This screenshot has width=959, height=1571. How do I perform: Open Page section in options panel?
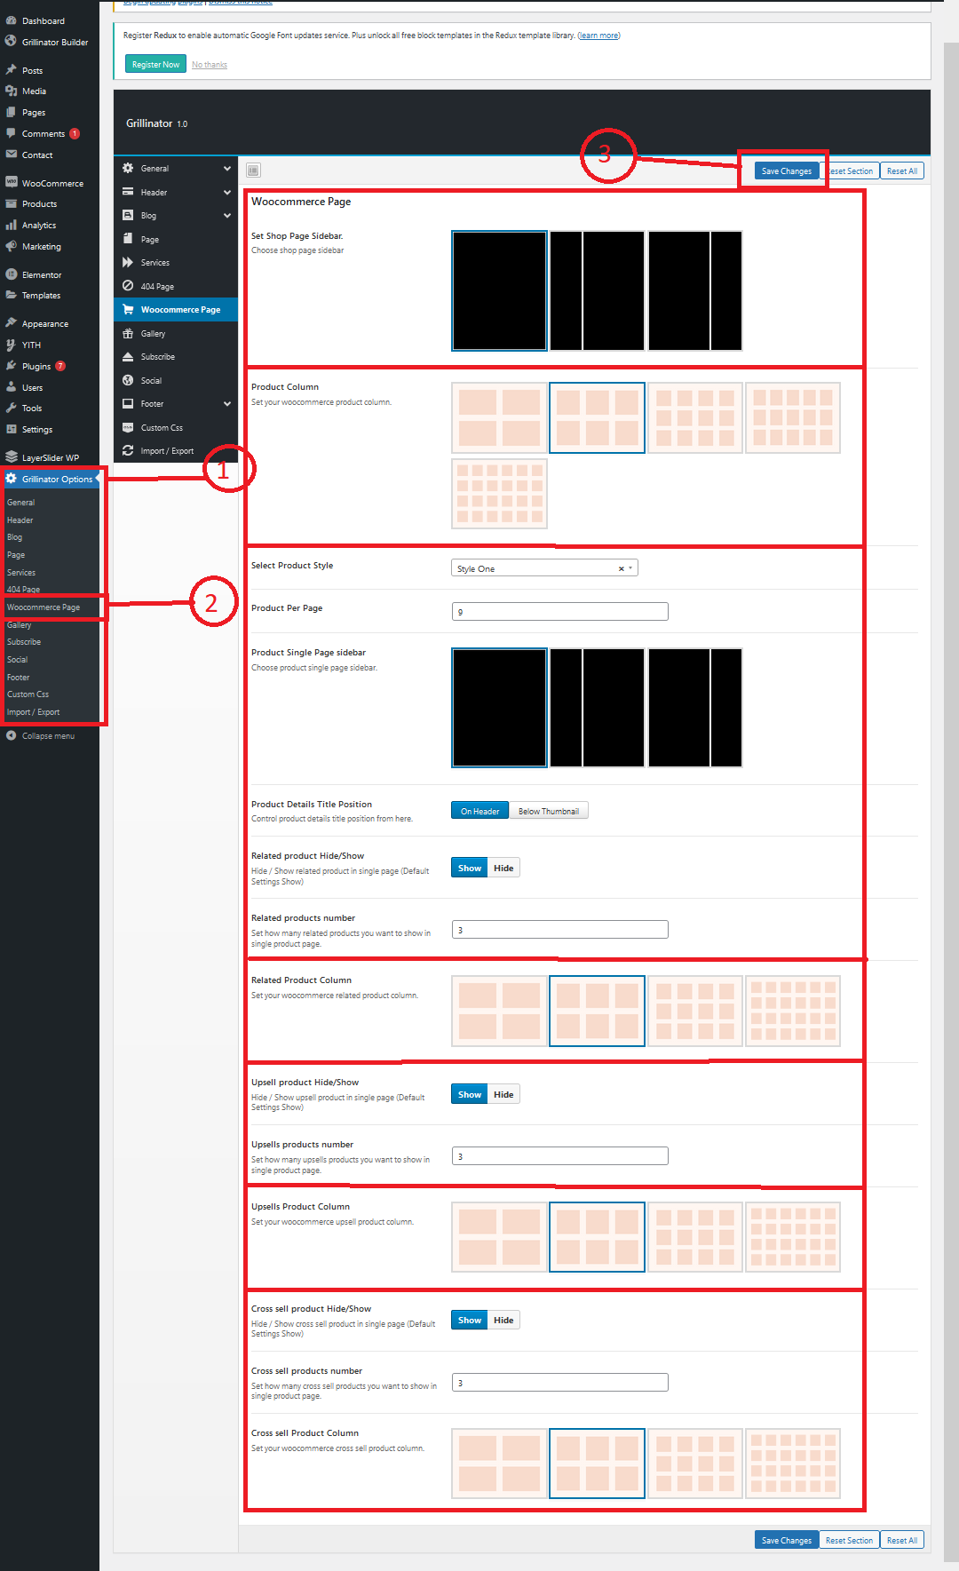pyautogui.click(x=176, y=239)
